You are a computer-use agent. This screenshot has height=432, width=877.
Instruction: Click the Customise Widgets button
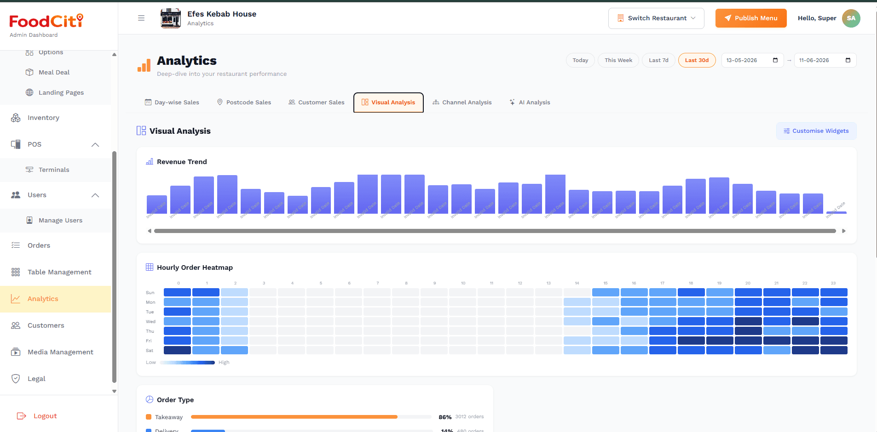point(816,131)
